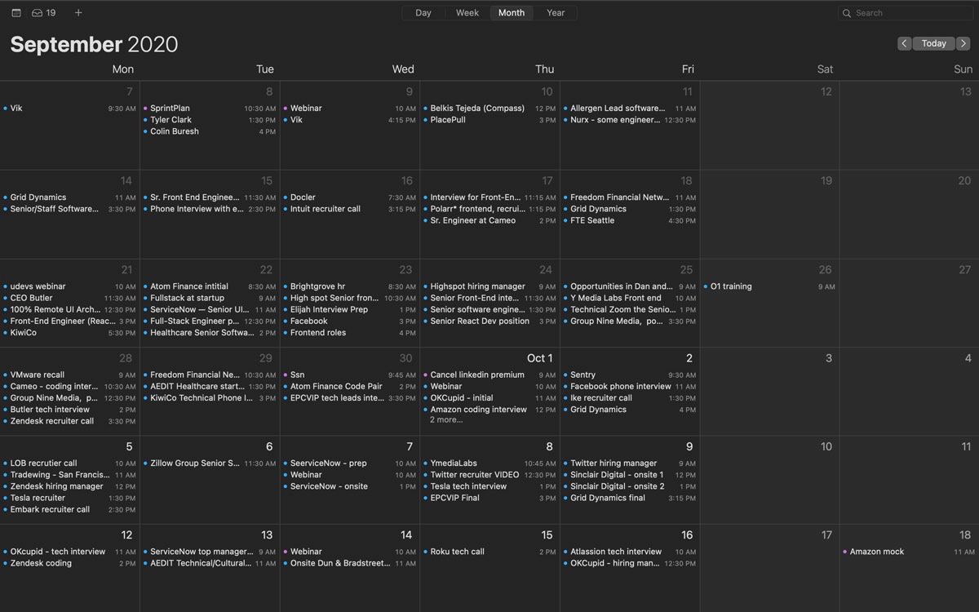Select Amazon coding interview event
Screen dimensions: 979x612
tap(489, 410)
